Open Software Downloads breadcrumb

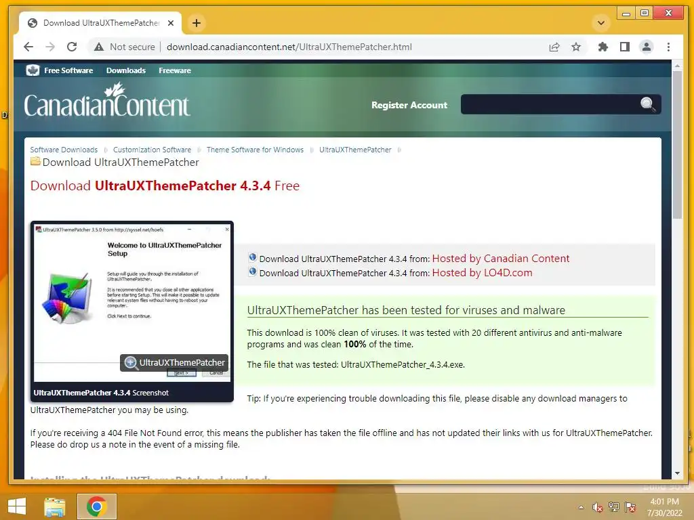tap(64, 150)
